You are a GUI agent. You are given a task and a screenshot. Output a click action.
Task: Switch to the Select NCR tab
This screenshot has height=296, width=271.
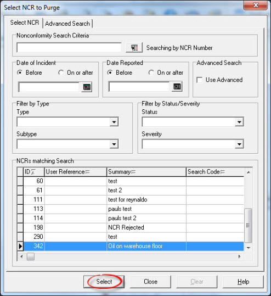point(25,23)
